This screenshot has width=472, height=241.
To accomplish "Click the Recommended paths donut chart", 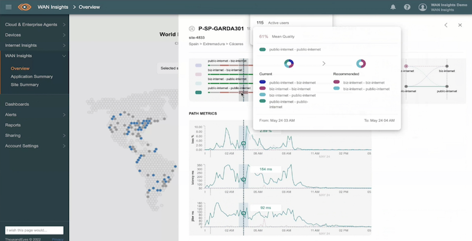I will [361, 63].
